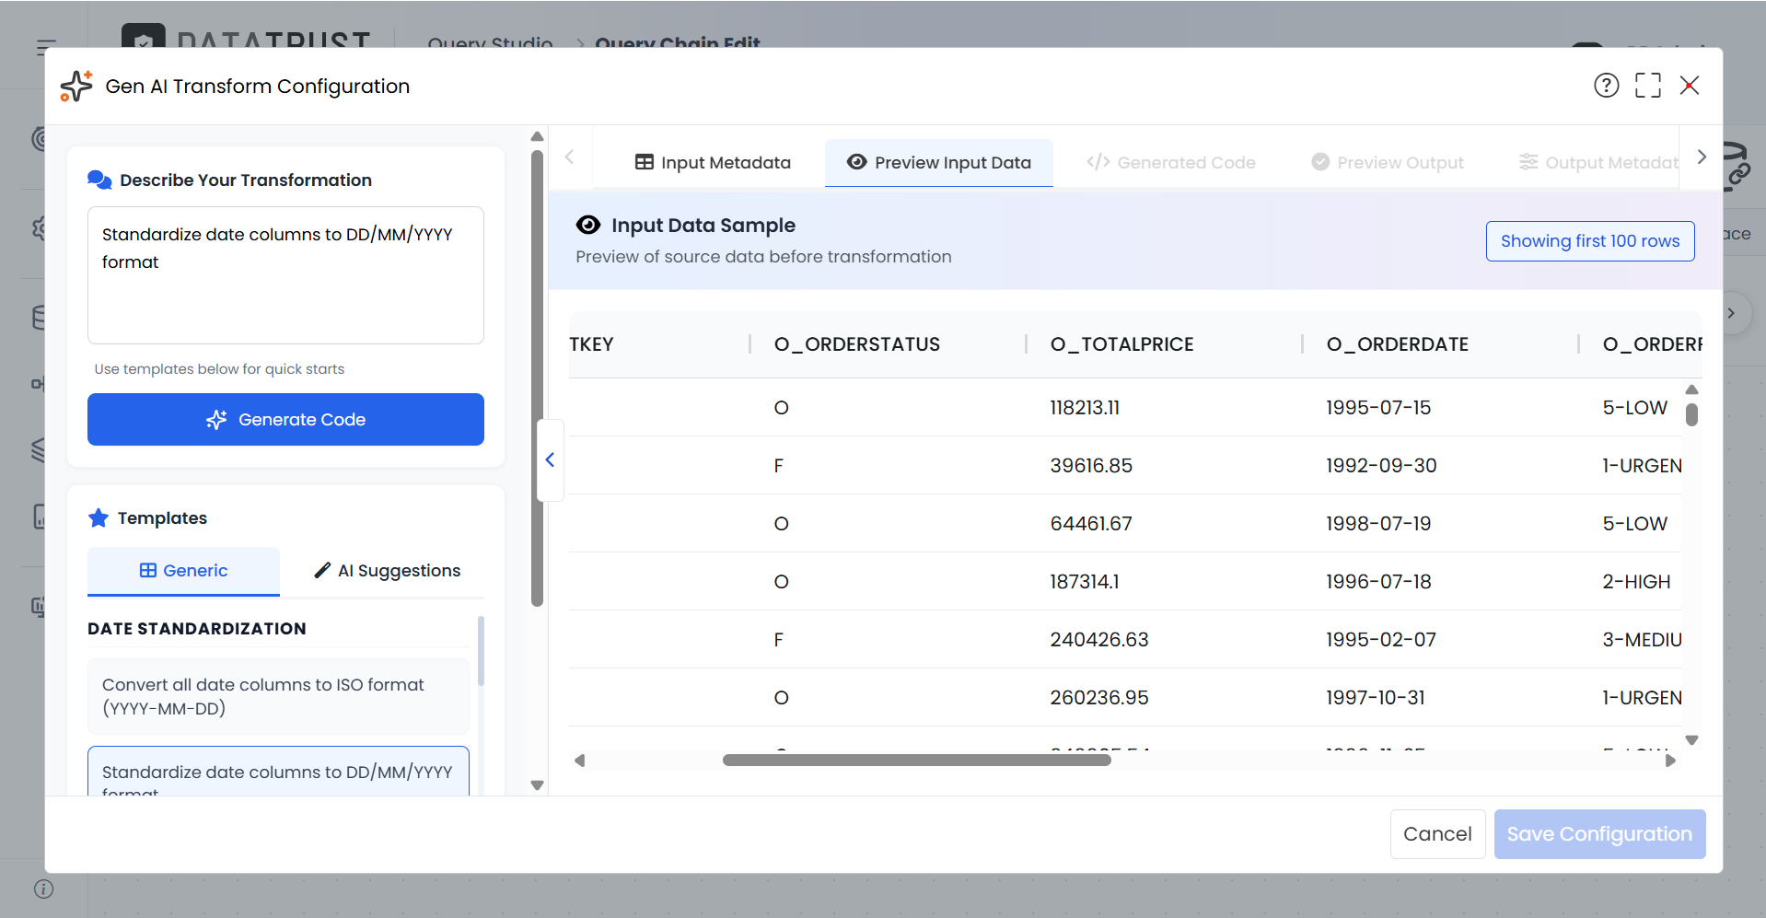Screen dimensions: 1766x918
Task: Select the price cell 64461.67
Action: (x=1091, y=524)
